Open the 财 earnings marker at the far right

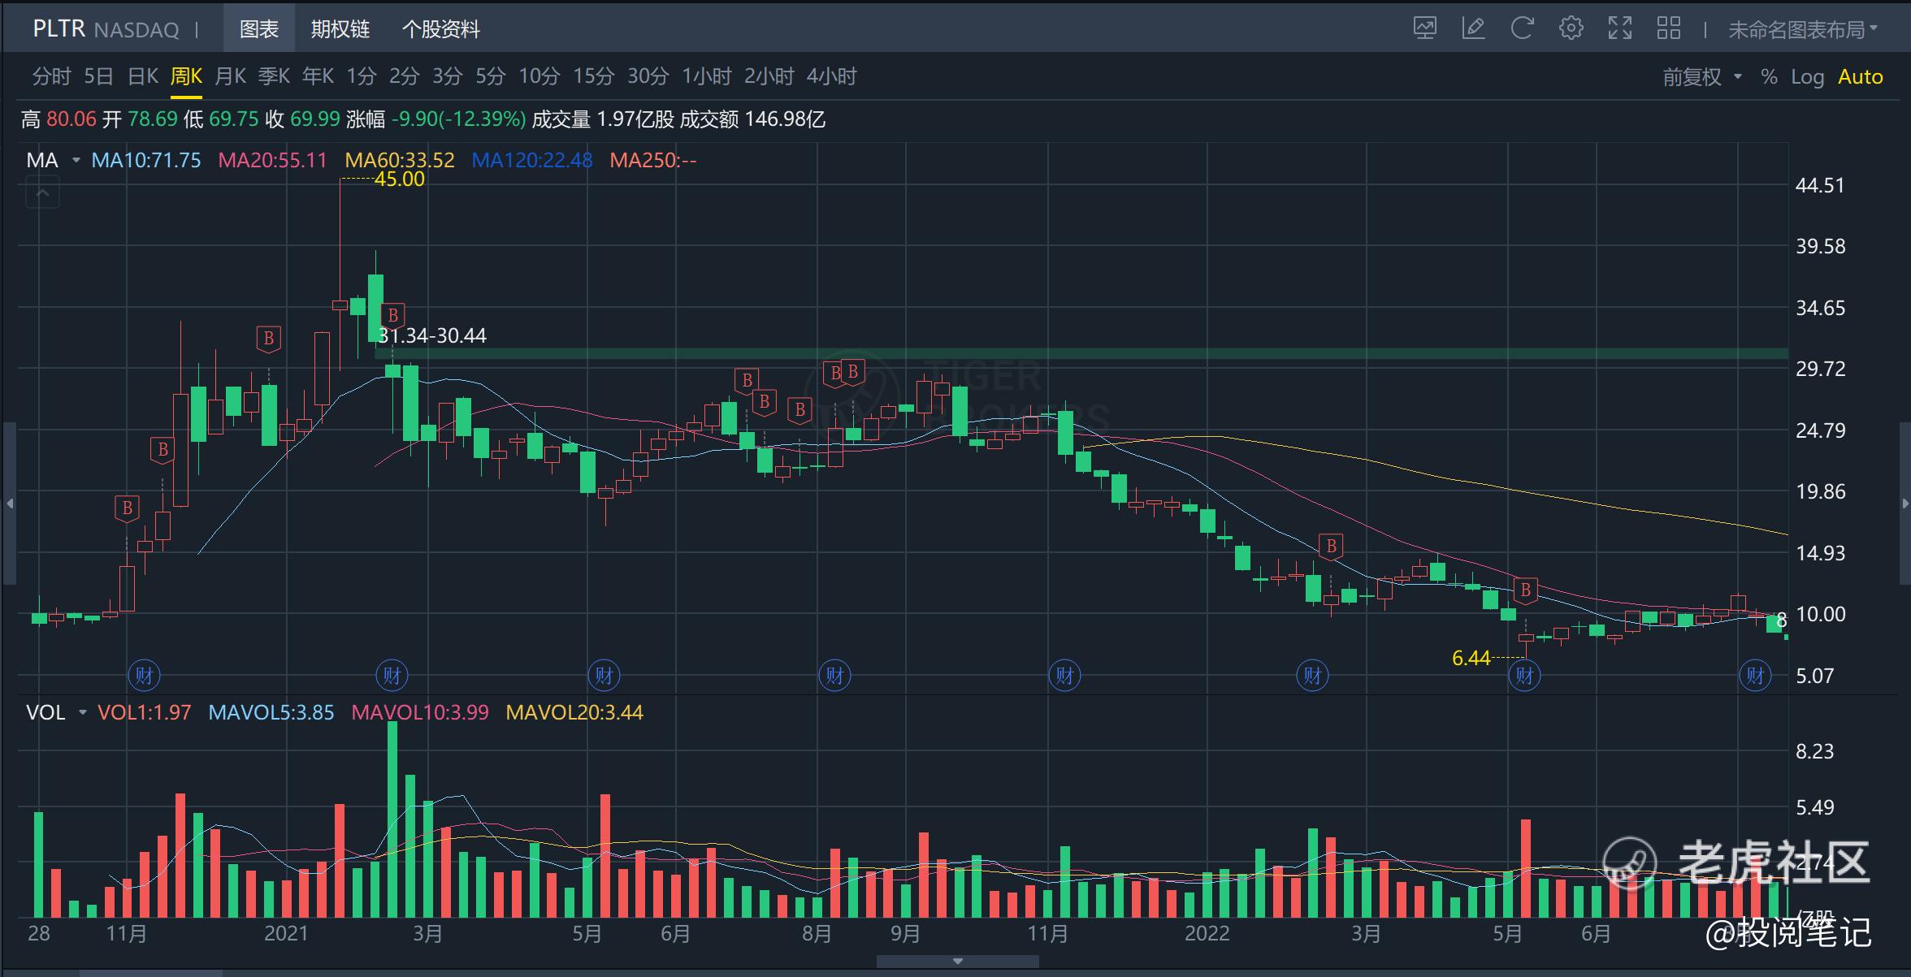[x=1755, y=676]
